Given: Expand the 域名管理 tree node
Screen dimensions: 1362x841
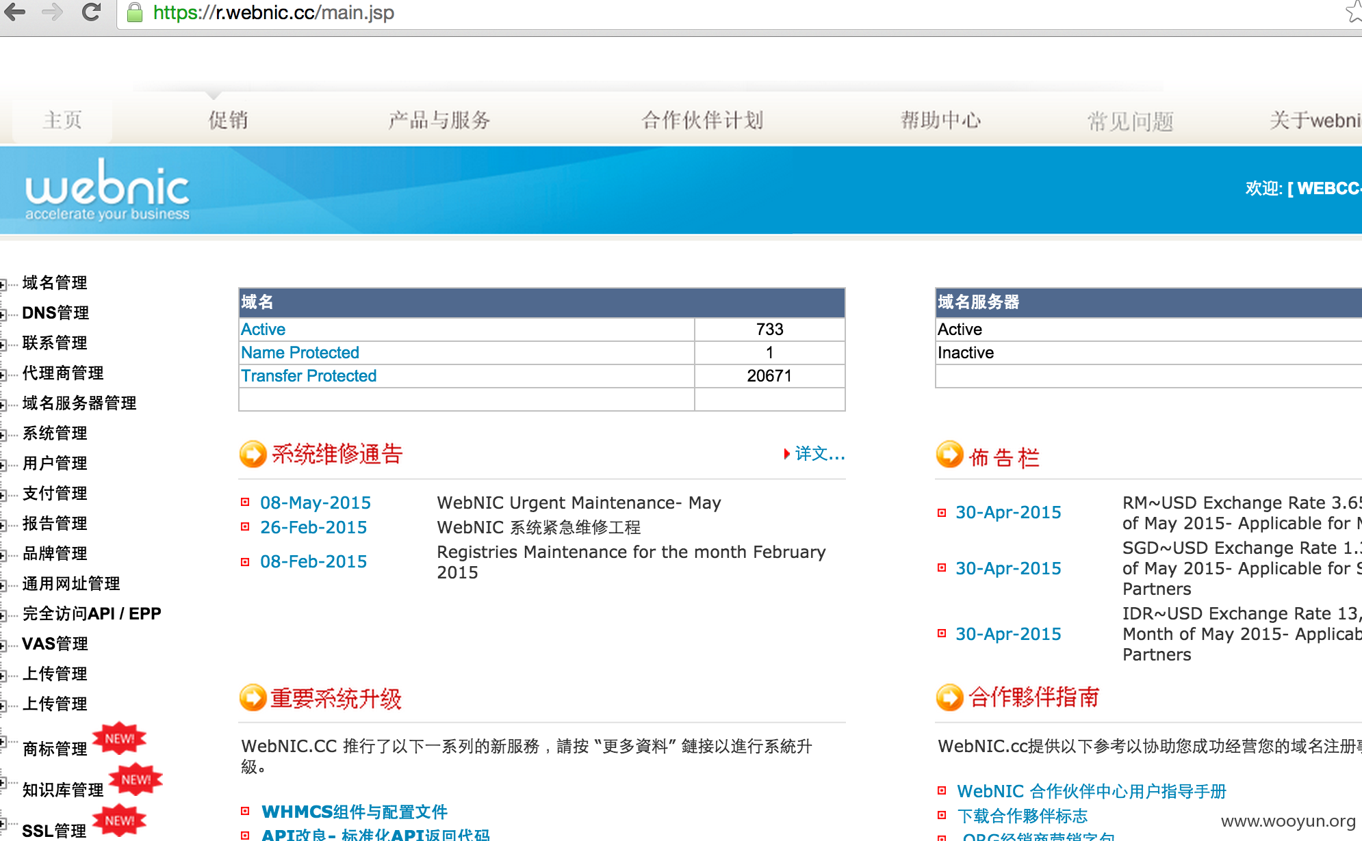Looking at the screenshot, I should (x=3, y=284).
